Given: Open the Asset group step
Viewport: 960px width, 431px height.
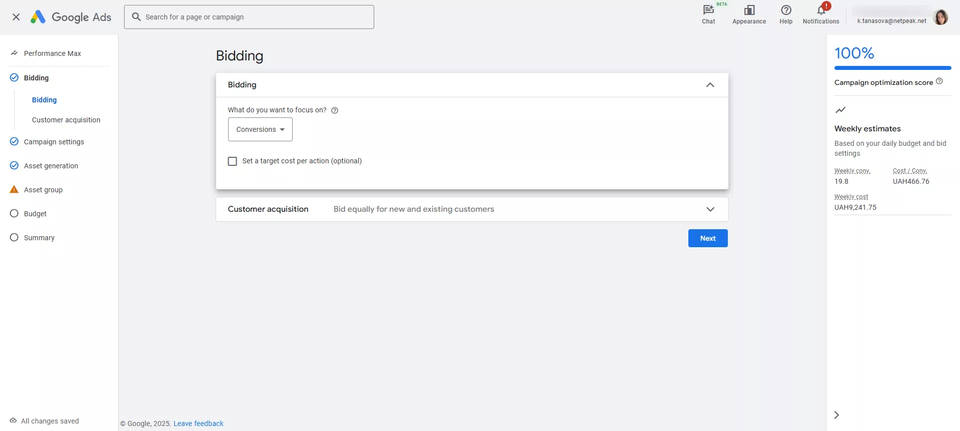Looking at the screenshot, I should click(x=43, y=190).
